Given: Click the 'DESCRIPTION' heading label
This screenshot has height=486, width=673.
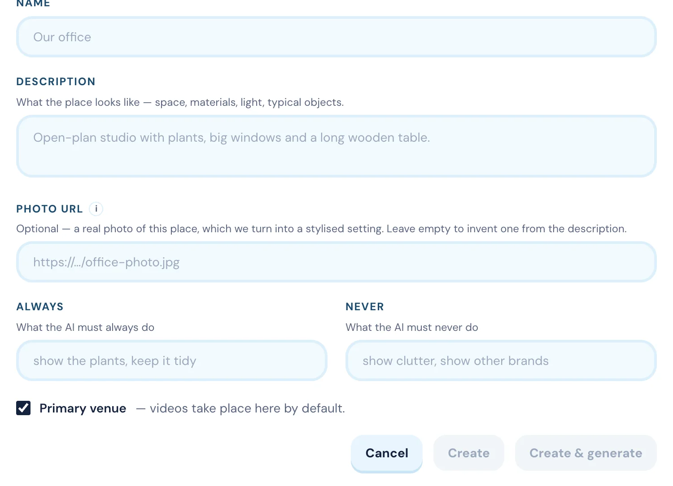Looking at the screenshot, I should click(56, 82).
